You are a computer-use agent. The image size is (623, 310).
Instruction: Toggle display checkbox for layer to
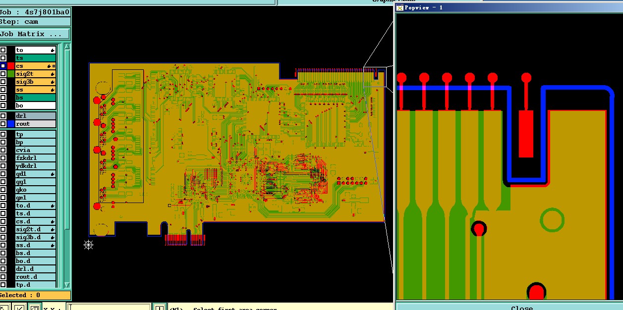[x=3, y=50]
